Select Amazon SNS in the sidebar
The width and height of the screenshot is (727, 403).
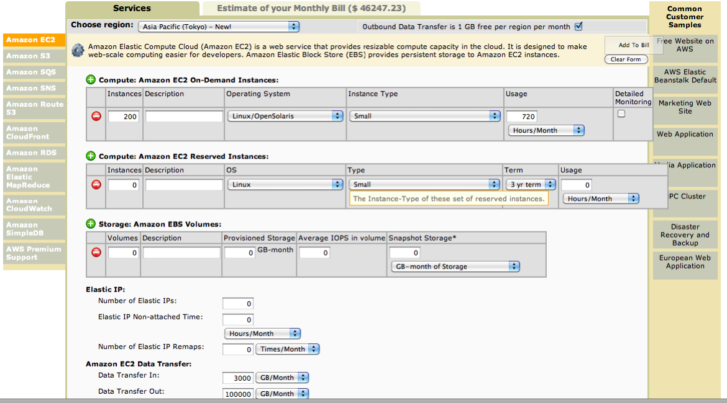click(x=34, y=89)
